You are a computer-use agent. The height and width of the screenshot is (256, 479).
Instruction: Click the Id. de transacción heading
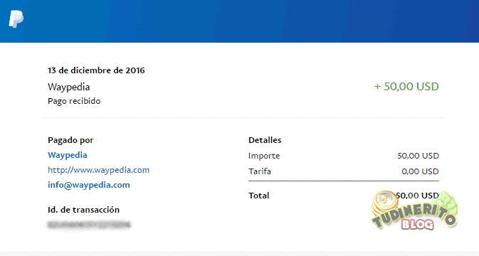(x=83, y=210)
